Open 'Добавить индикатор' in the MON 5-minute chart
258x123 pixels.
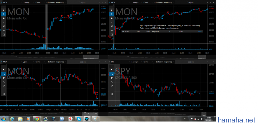coord(56,2)
